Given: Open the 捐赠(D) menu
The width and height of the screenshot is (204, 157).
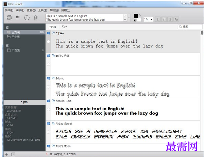Looking at the screenshot, I should 66,10.
